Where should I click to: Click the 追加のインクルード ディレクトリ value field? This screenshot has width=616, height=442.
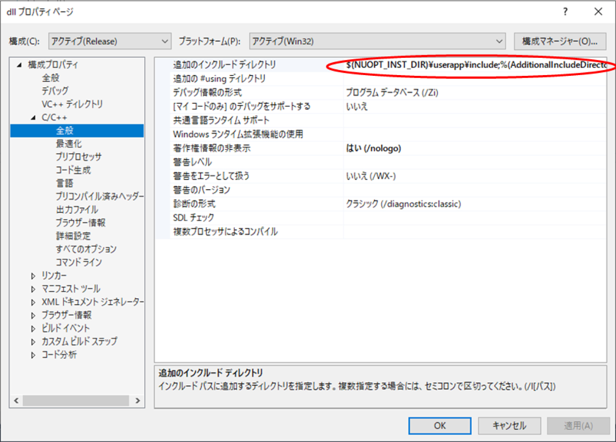point(475,65)
